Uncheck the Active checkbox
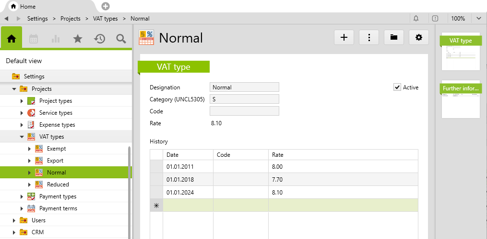The width and height of the screenshot is (487, 239). tap(397, 87)
